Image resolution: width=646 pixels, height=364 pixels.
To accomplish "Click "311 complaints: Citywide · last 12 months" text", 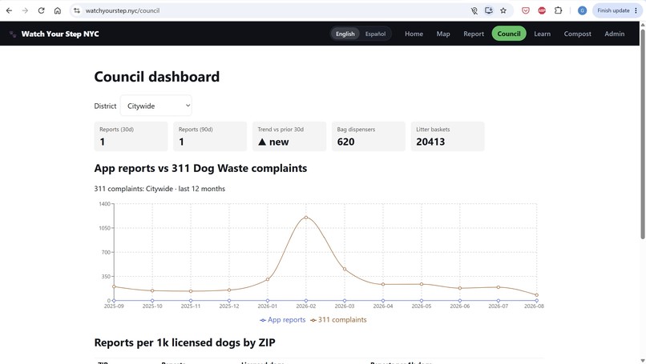I will point(159,189).
